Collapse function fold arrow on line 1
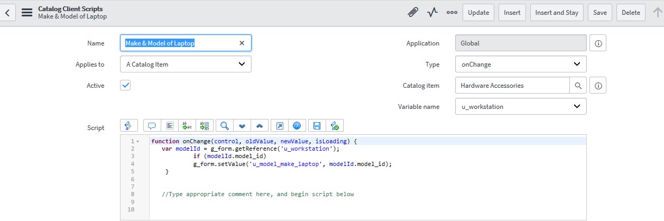 (x=138, y=142)
